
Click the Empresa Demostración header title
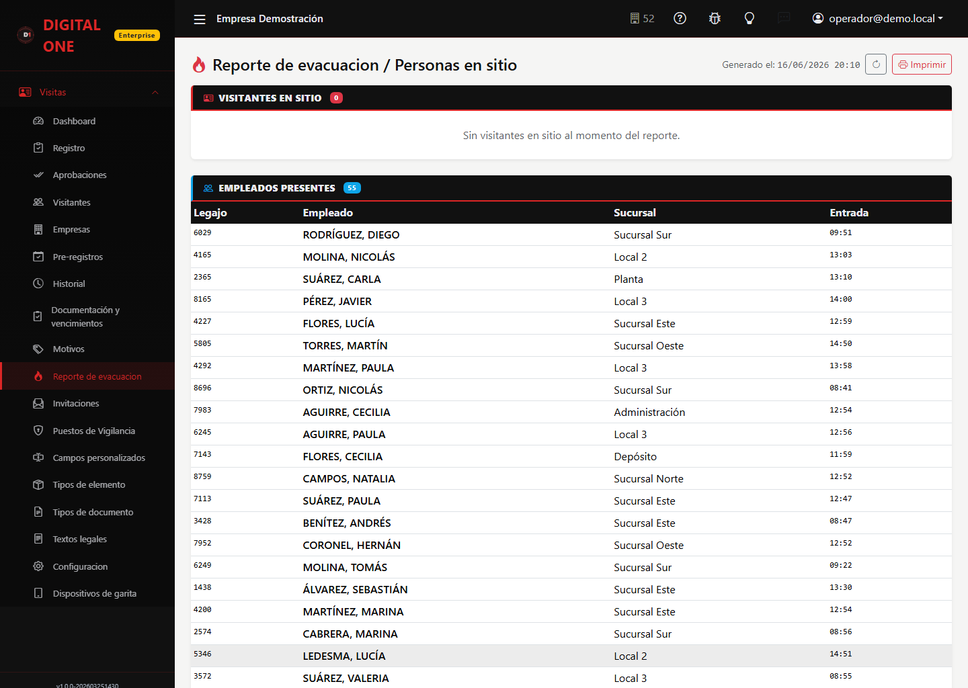coord(270,19)
